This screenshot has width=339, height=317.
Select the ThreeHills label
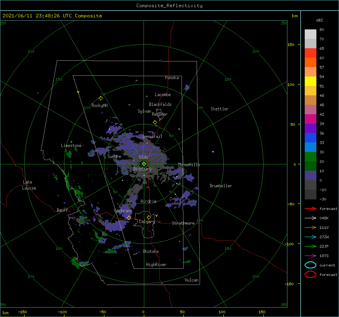coord(189,165)
